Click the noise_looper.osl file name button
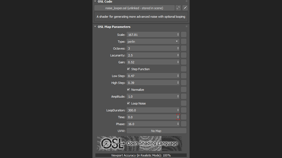Screen dimensions: 282x158 pyautogui.click(x=134, y=8)
